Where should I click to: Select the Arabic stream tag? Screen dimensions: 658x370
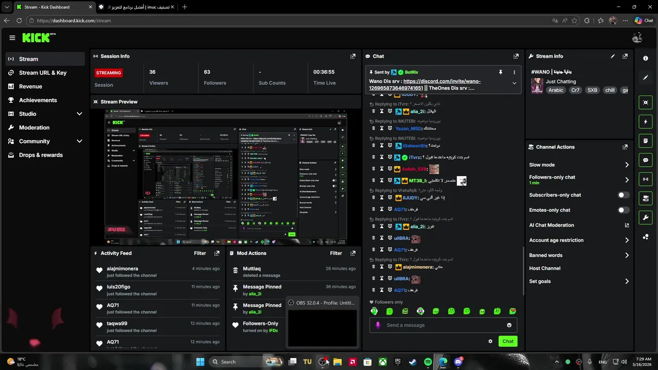556,90
